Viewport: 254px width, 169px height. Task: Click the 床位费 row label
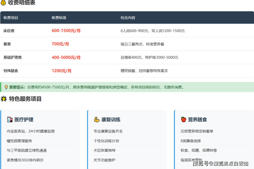point(9,31)
